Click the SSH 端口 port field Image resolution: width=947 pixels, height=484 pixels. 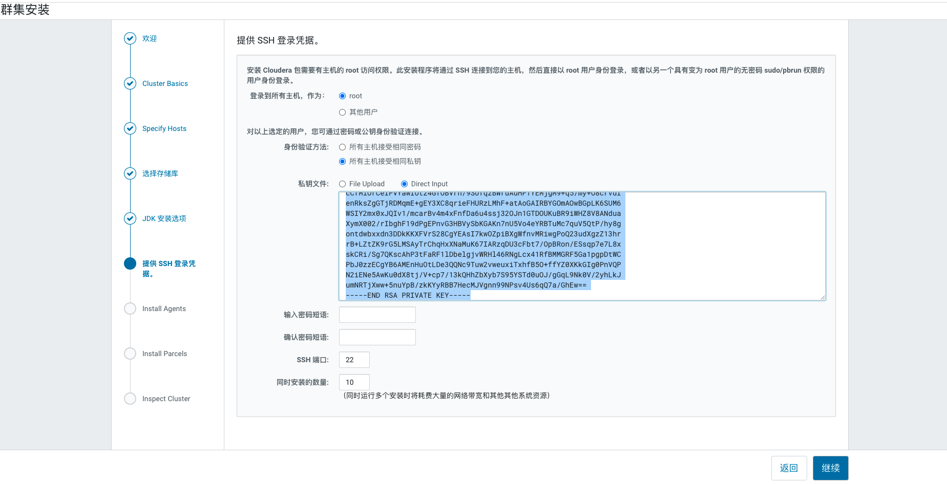[354, 360]
